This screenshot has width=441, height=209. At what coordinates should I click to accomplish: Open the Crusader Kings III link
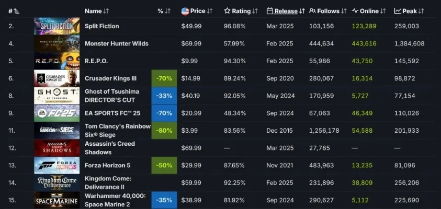click(x=110, y=78)
